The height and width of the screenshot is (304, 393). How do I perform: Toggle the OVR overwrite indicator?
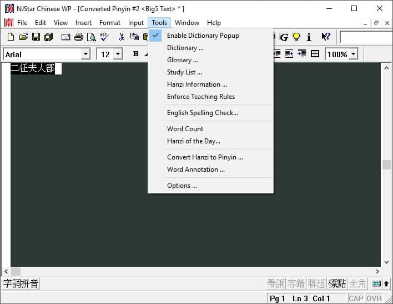(x=374, y=298)
